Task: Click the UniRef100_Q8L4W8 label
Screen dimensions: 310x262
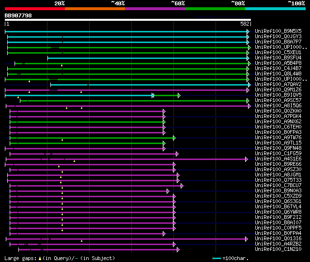Action: [x=278, y=74]
